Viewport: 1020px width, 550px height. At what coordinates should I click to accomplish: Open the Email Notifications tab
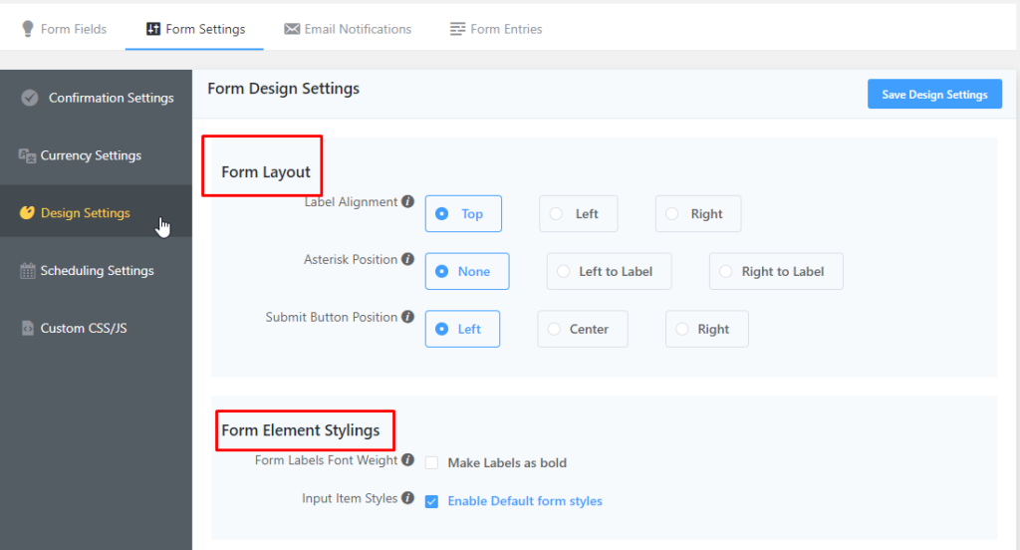point(348,29)
